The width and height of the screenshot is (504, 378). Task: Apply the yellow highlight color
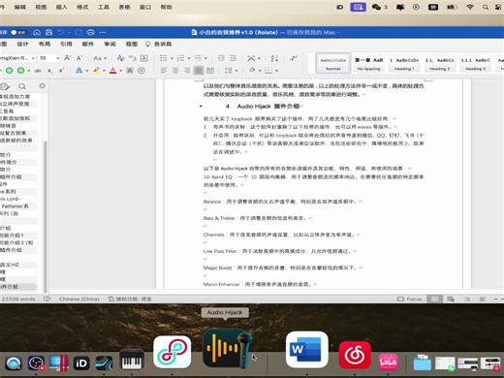(96, 71)
